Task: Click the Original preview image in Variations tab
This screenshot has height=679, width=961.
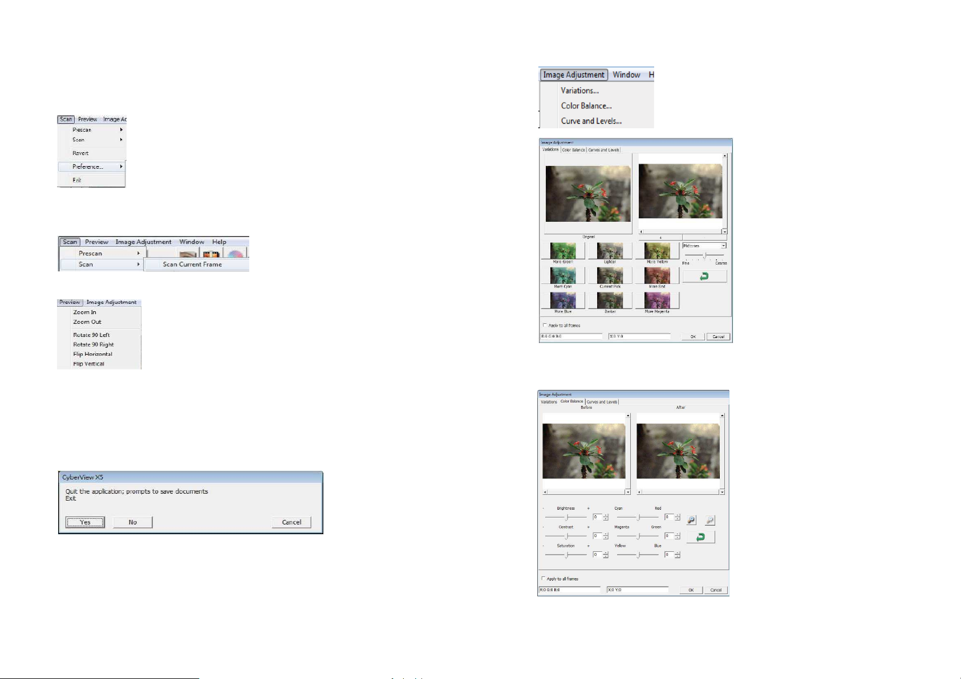Action: coord(588,194)
